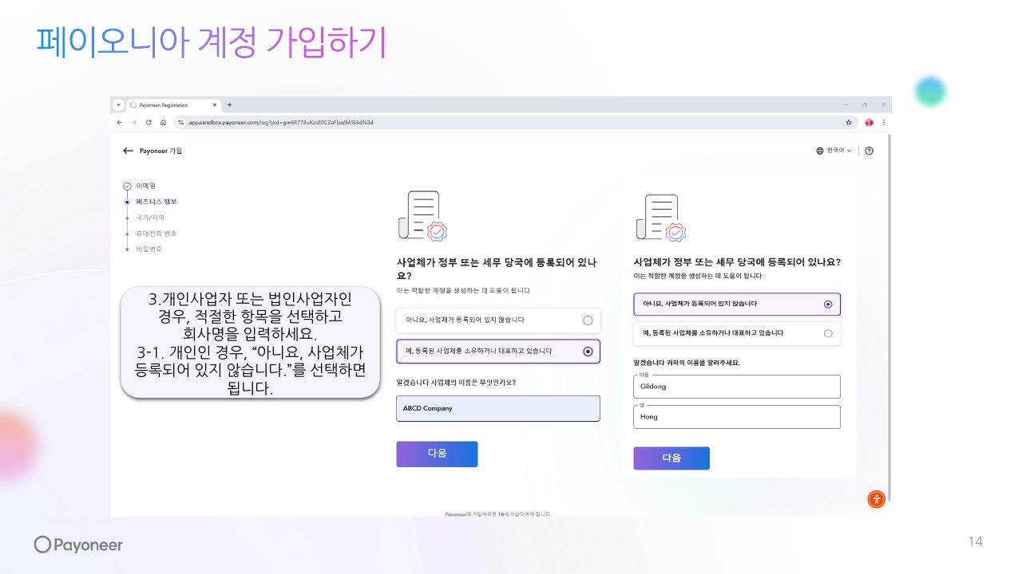Select right form's 아니요 unregistered business radio
The image size is (1022, 574).
828,304
